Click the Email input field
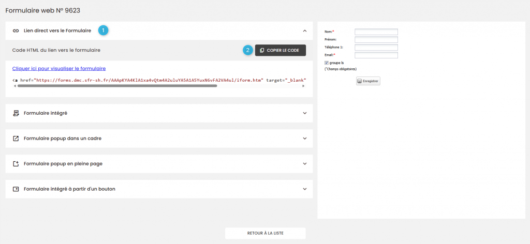This screenshot has width=530, height=244. [376, 55]
